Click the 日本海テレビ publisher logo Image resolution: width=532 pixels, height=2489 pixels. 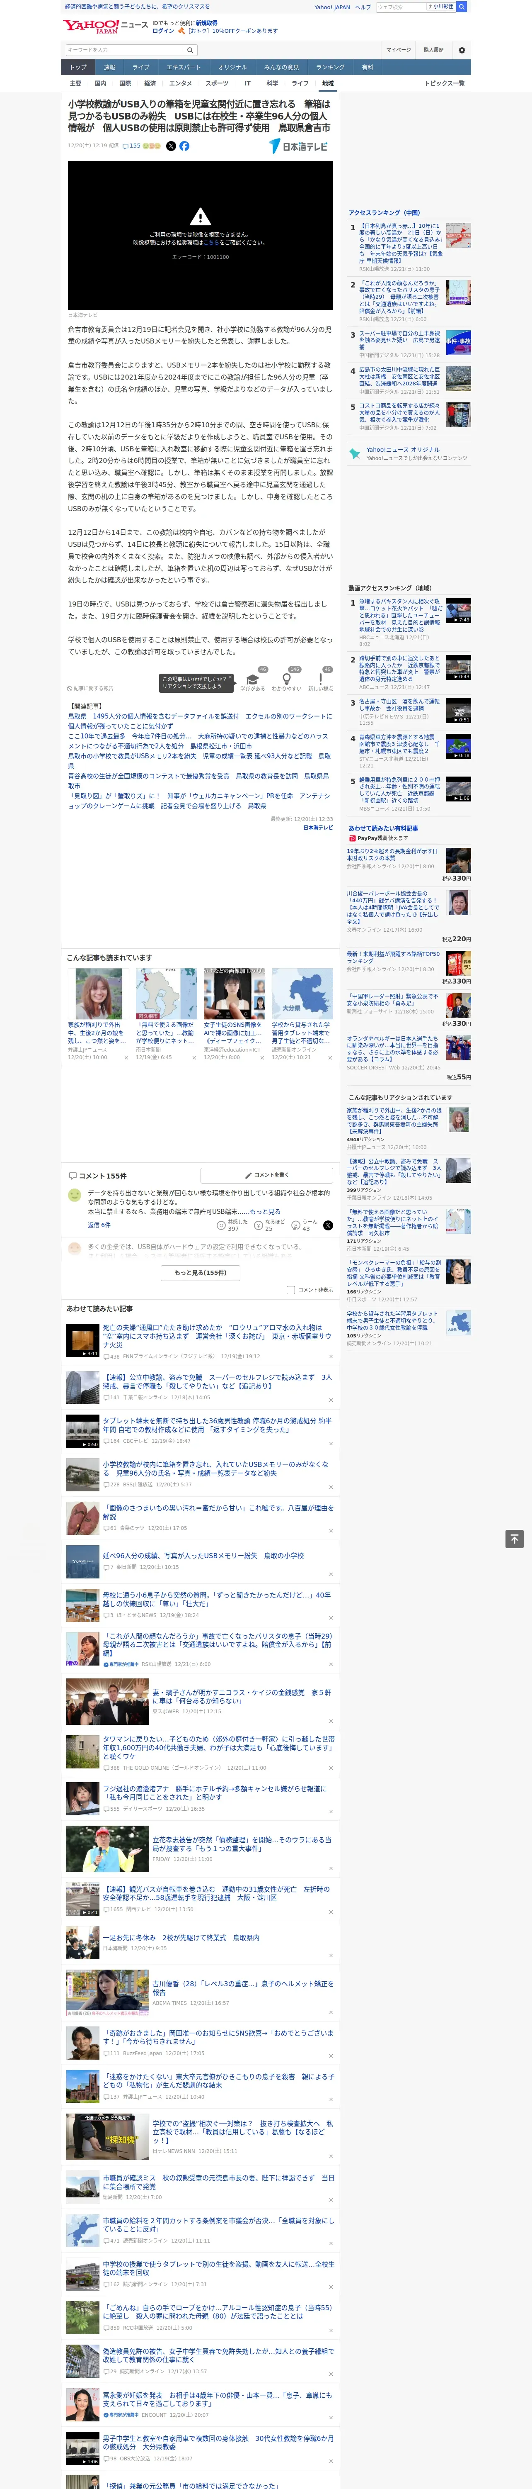click(x=299, y=146)
